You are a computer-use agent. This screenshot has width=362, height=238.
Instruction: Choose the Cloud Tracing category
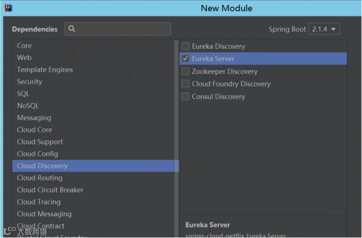tap(93, 202)
